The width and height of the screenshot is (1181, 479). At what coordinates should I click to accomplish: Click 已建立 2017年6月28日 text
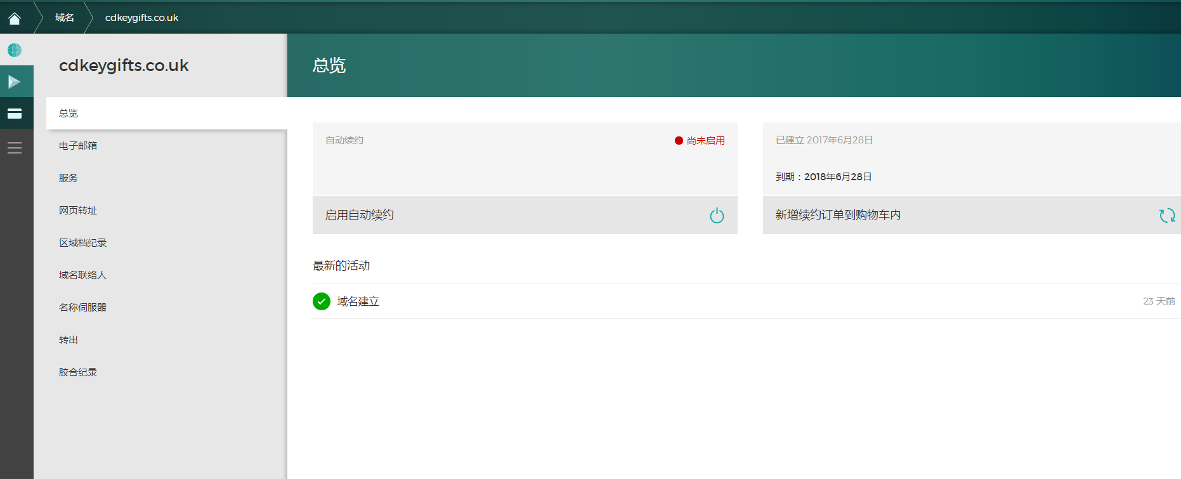point(825,140)
